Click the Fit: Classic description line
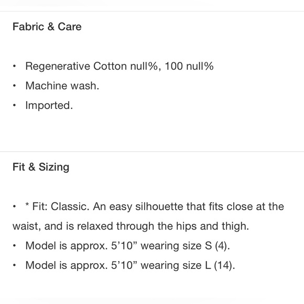This screenshot has height=304, width=304. (155, 207)
